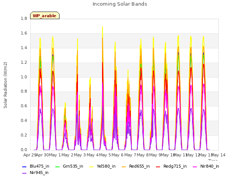The image size is (241, 180).
Task: Click the green Grn535_in legend color marker
Action: [x=57, y=166]
